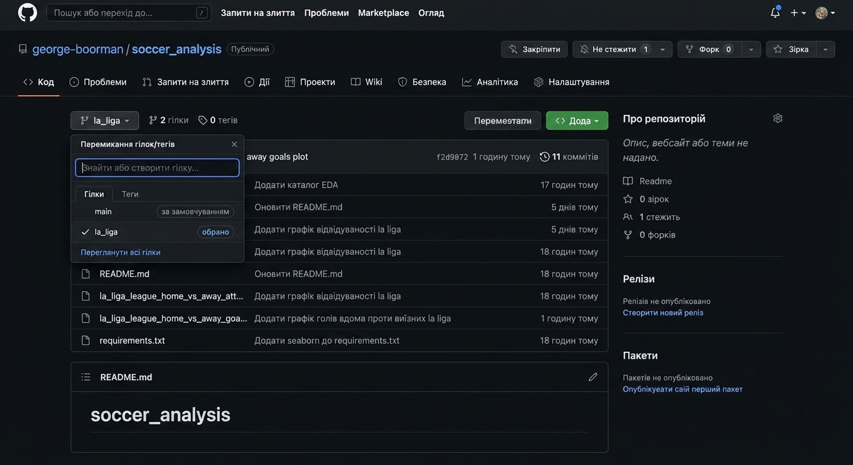Click Переглянути всі гілки link
Viewport: 853px width, 465px height.
click(x=121, y=252)
